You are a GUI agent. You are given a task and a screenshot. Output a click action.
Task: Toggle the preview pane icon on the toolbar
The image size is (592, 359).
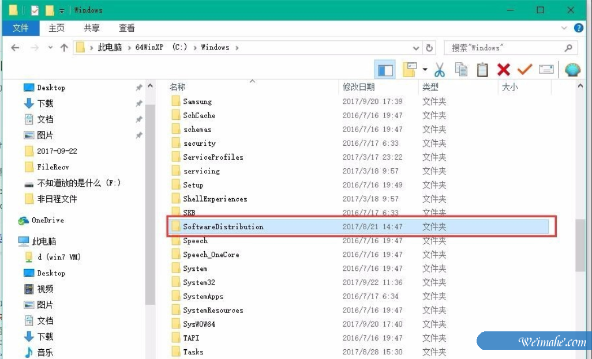pos(385,69)
